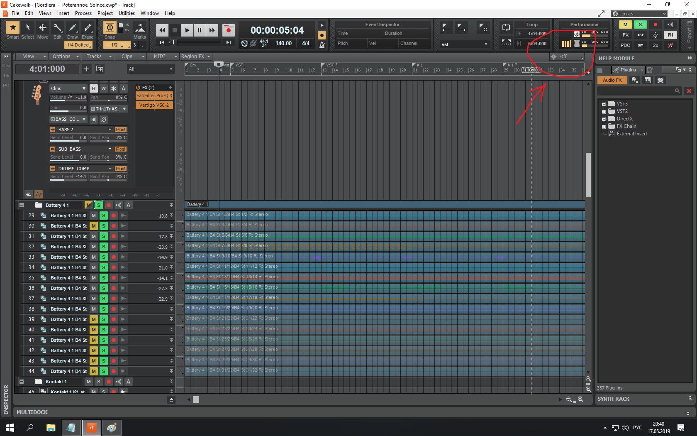Open the Audio FX browser button
The width and height of the screenshot is (697, 436).
point(612,80)
